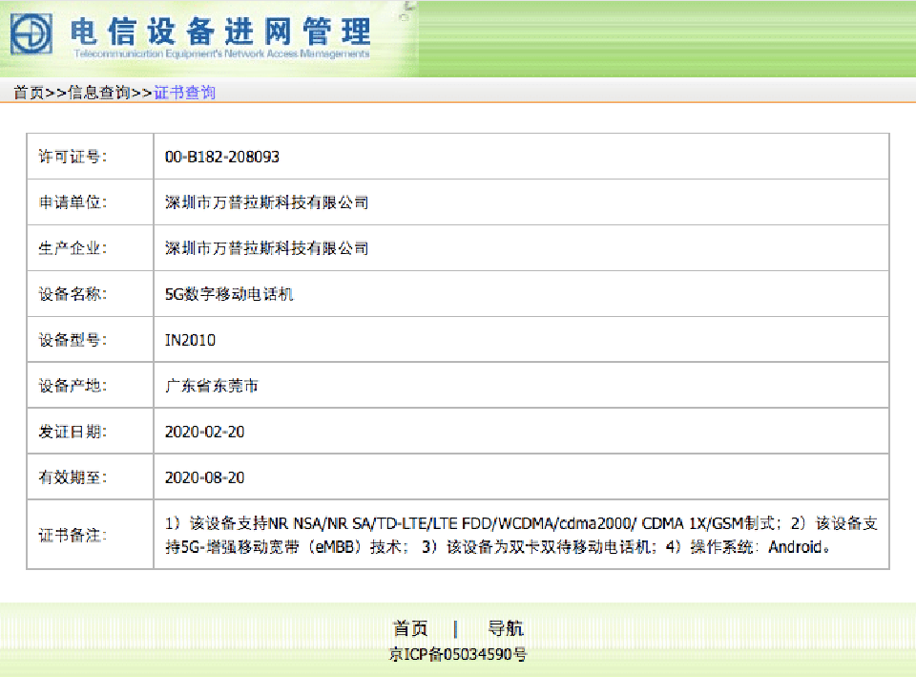Click the 许可证号 label cell

pos(91,156)
